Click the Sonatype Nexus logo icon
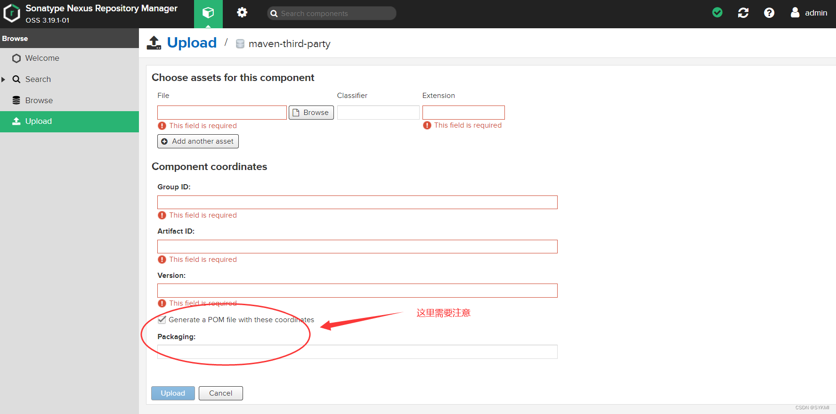This screenshot has width=836, height=414. (11, 13)
